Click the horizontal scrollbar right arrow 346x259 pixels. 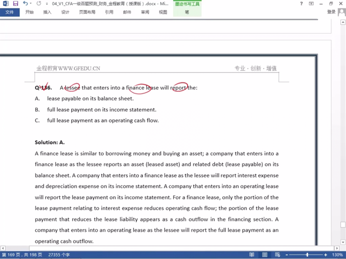coord(337,248)
